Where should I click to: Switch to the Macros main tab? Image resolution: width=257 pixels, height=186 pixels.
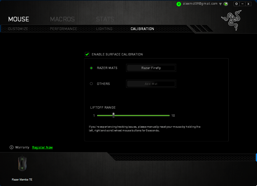point(62,19)
